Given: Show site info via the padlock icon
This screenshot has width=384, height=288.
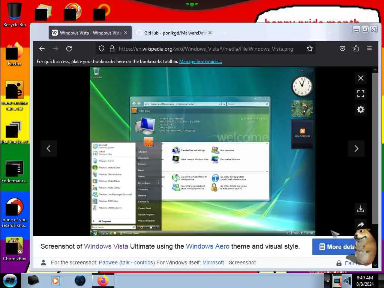Looking at the screenshot, I should (x=112, y=48).
